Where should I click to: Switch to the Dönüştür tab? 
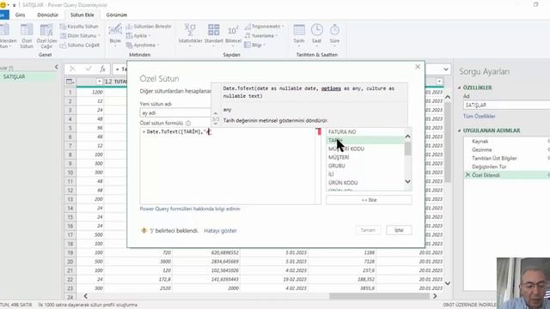(x=48, y=15)
